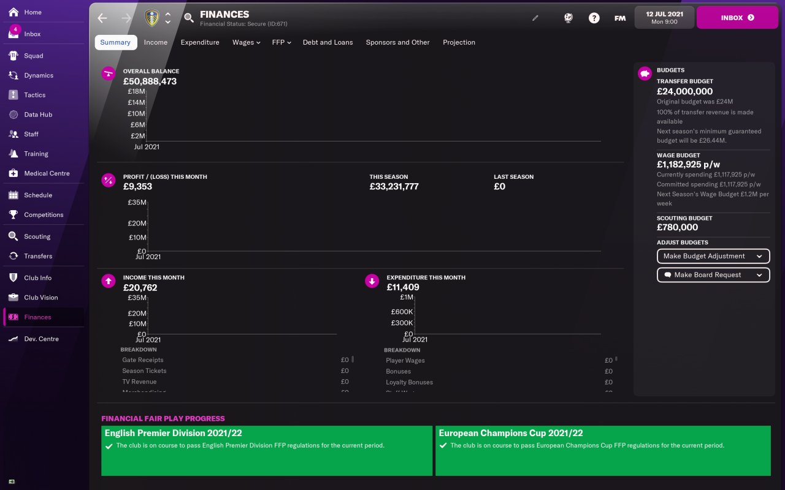Click the Season Tickets breakdown row
785x490 pixels.
pyautogui.click(x=235, y=371)
